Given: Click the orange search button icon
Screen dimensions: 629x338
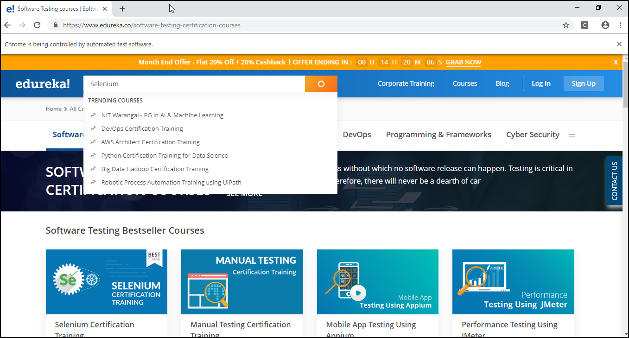Looking at the screenshot, I should tap(321, 84).
